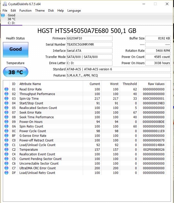Viewport: 174px width, 203px height.
Task: Click status orb for Spin Retry Count row
Action: pos(6,126)
